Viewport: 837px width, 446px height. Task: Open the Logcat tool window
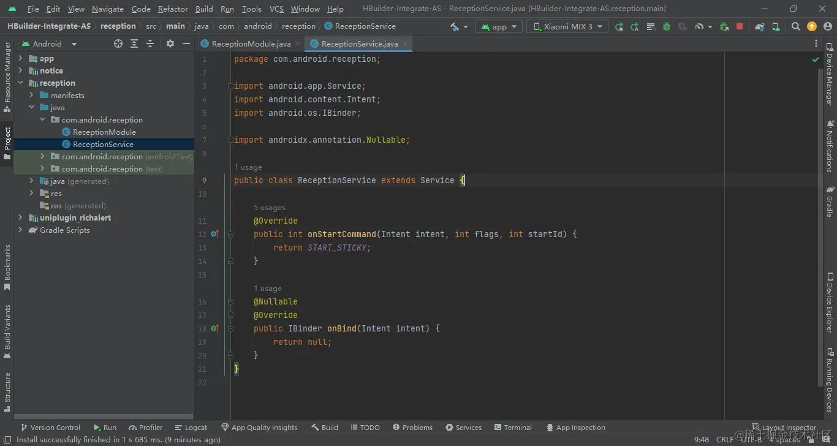click(191, 428)
